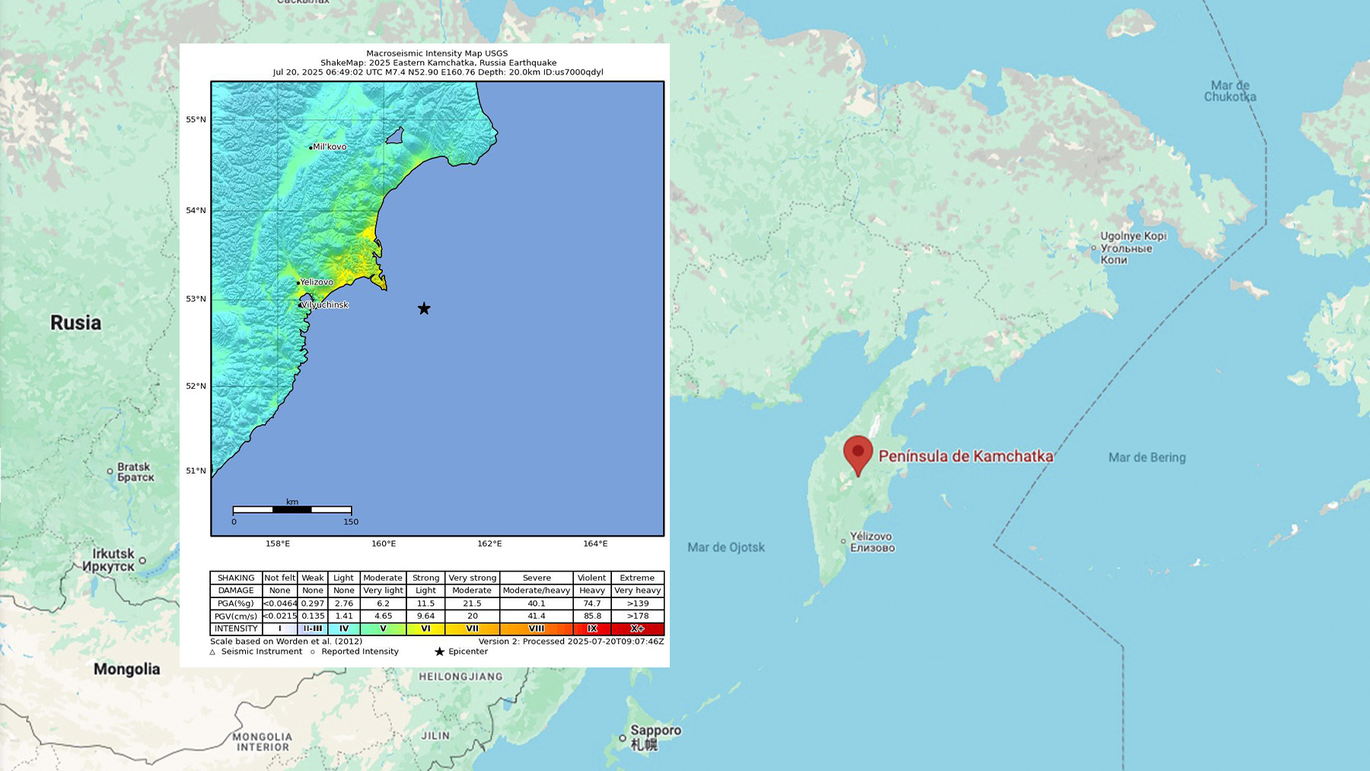This screenshot has height=771, width=1370.
Task: Click the DAMAGE row header cell
Action: click(236, 591)
